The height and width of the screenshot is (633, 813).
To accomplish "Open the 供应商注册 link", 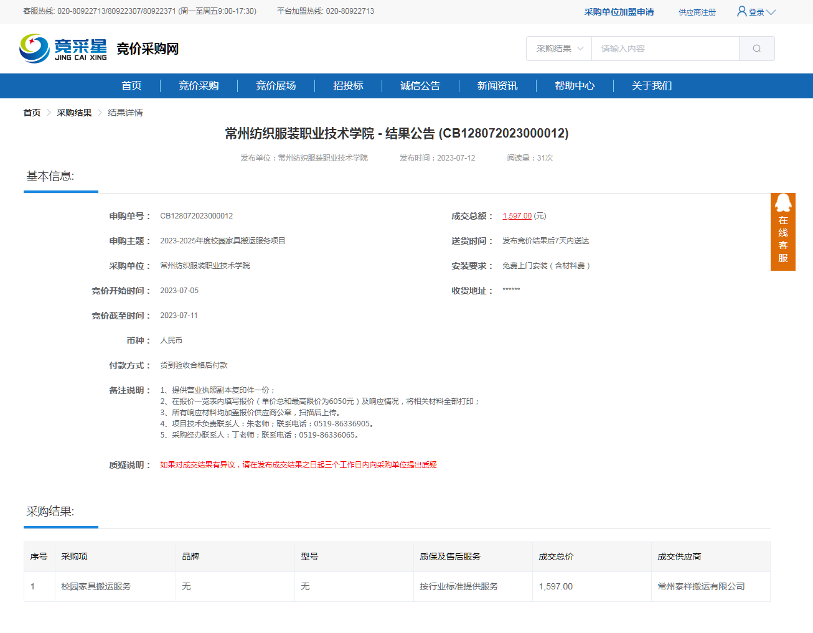I will pyautogui.click(x=697, y=12).
